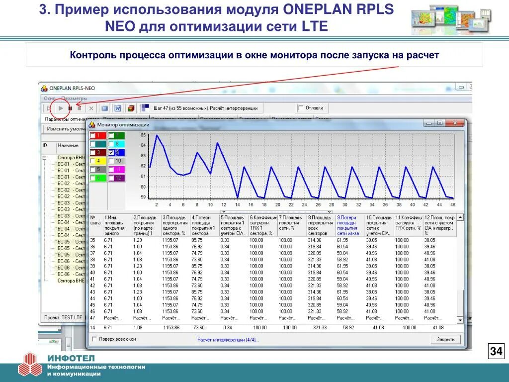
Task: Select the first БС-05 sector tree row
Action: pos(71,242)
